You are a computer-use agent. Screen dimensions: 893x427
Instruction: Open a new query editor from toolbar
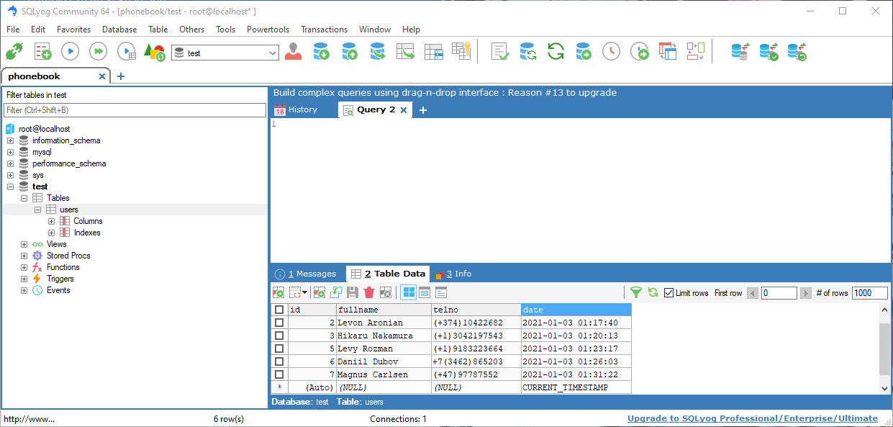(42, 52)
